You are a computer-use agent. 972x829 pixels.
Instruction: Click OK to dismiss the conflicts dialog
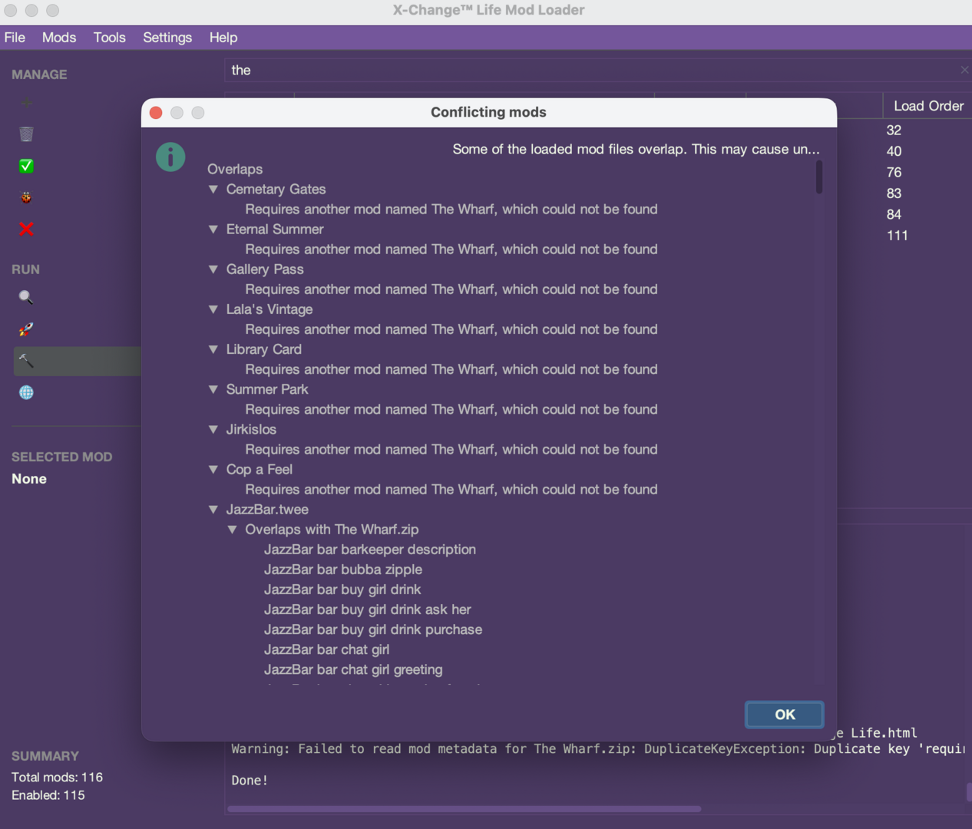785,715
